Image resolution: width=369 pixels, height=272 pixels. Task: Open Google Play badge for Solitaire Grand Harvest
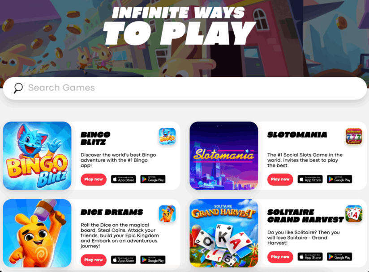(x=339, y=257)
